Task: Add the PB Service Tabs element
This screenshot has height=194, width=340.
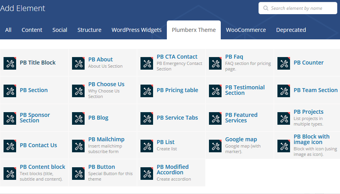Action: click(x=177, y=118)
